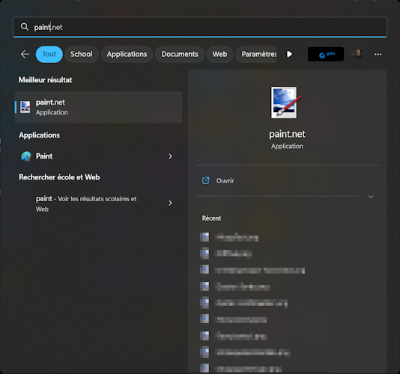Select the Paint application result
Viewport: 400px width, 374px height.
pos(98,156)
